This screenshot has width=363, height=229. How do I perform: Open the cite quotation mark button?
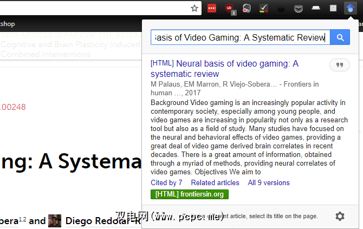coord(340,65)
